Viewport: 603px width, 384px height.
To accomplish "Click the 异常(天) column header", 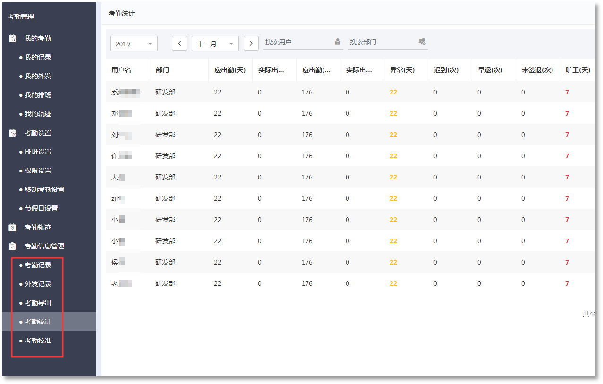I will 402,70.
